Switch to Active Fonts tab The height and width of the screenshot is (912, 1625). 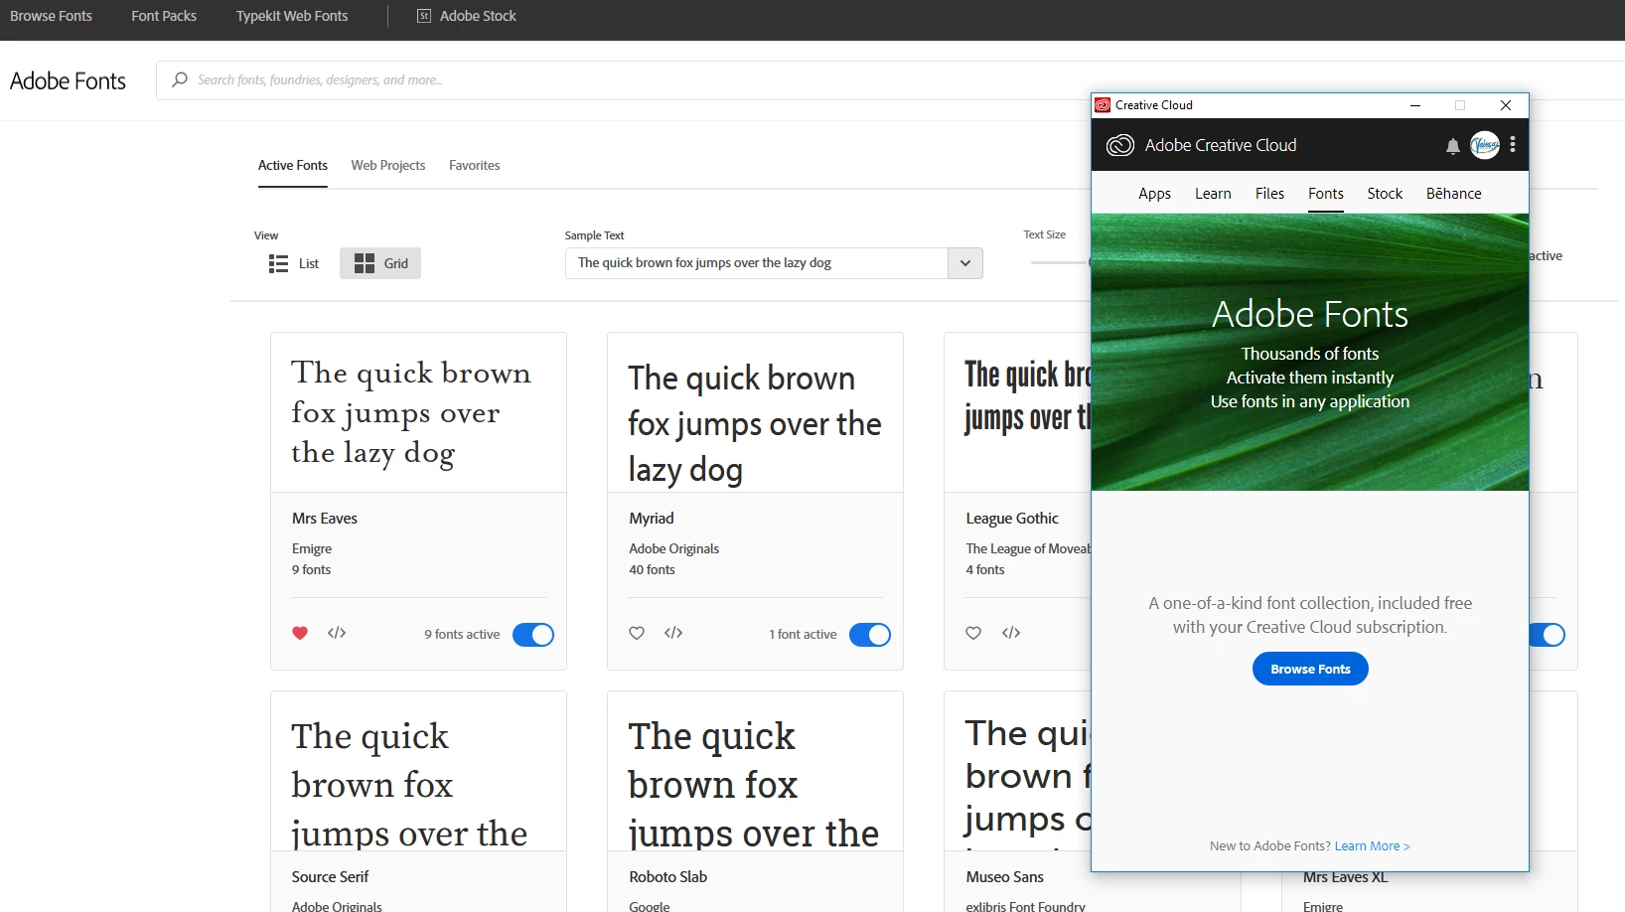pyautogui.click(x=293, y=166)
